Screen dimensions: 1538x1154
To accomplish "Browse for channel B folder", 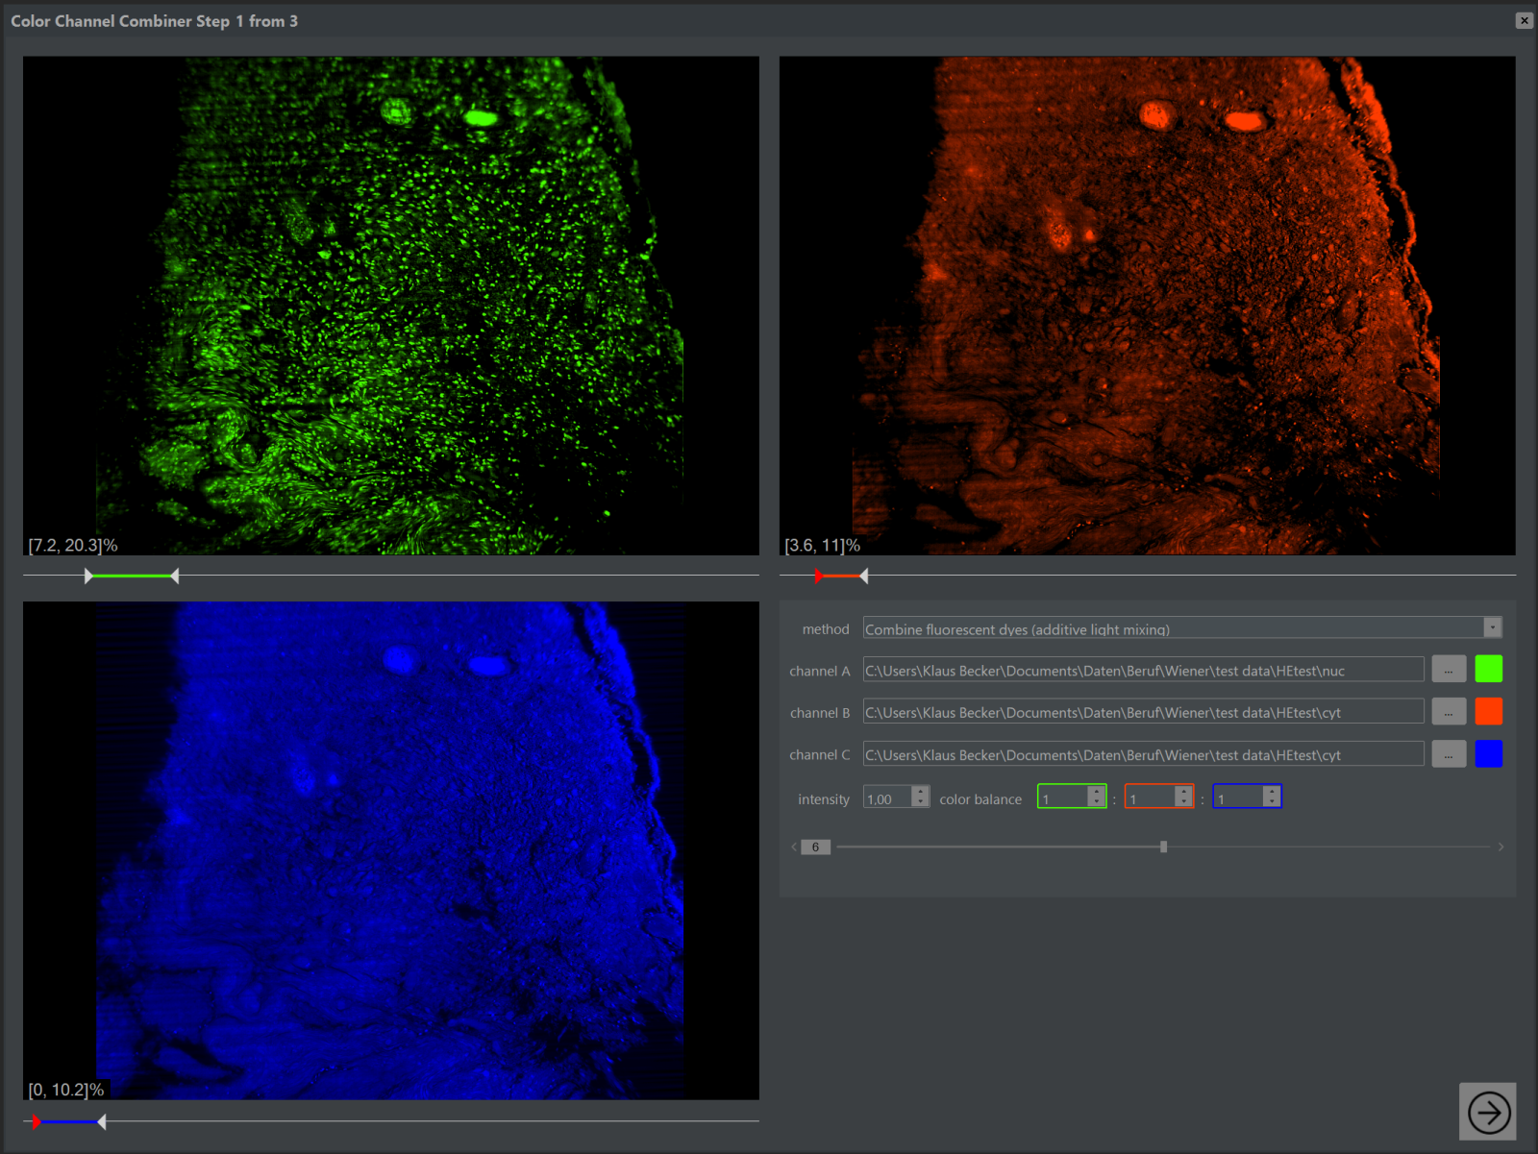I will (x=1449, y=712).
